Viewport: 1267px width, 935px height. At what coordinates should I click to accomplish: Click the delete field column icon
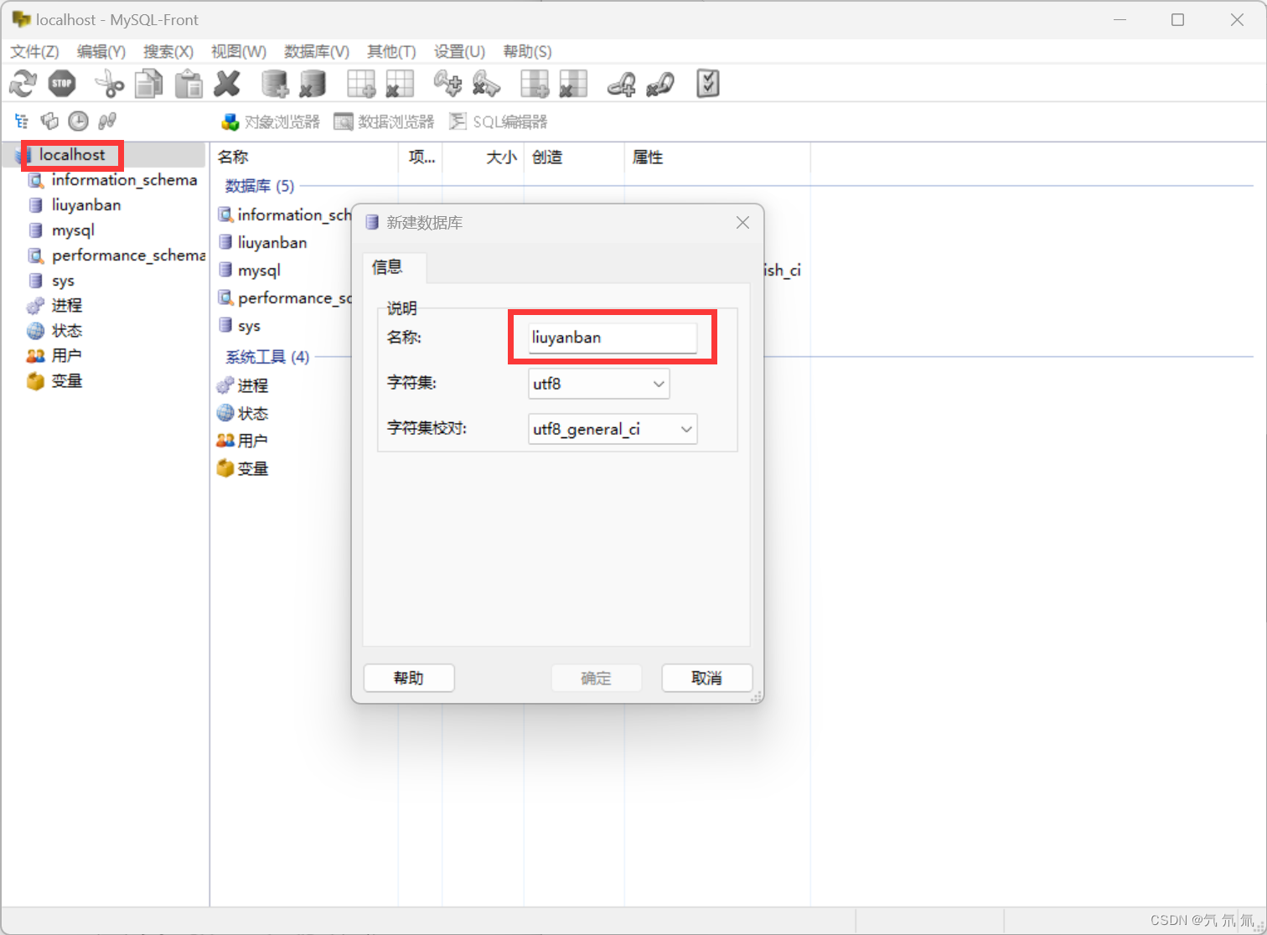(x=573, y=84)
